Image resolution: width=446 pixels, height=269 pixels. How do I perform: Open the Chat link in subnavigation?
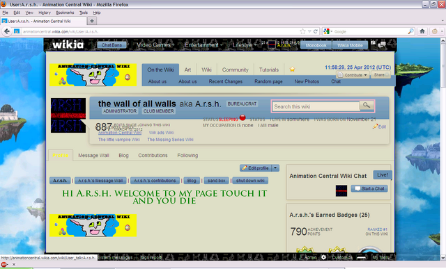[x=336, y=81]
